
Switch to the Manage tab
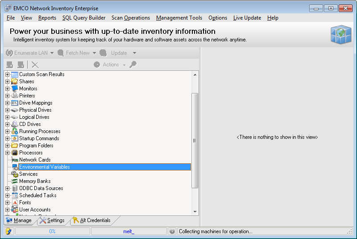tap(19, 220)
